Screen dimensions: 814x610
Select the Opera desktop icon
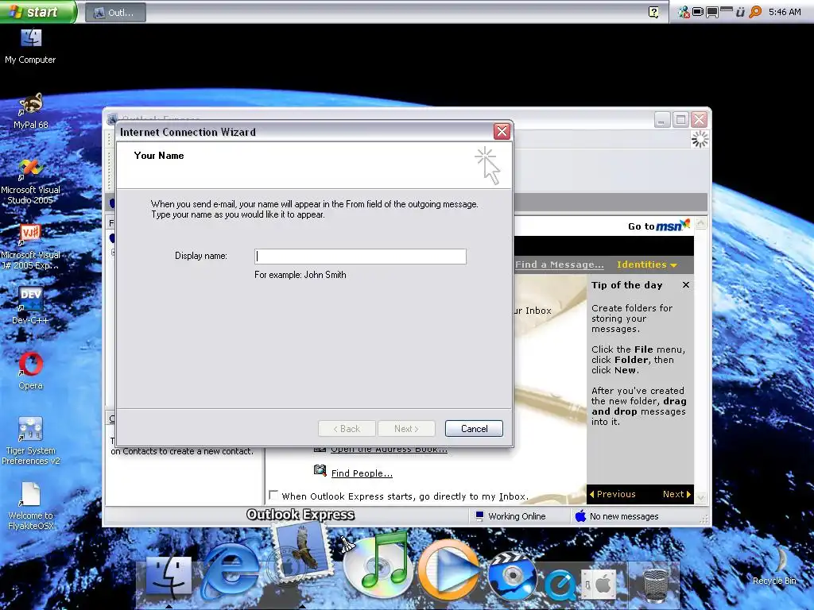point(31,371)
